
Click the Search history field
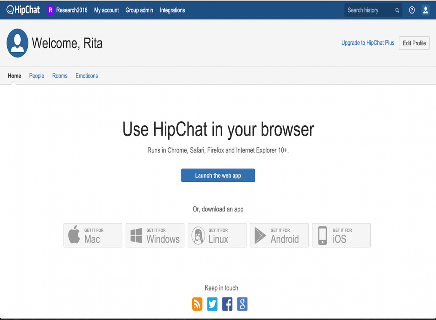point(373,10)
